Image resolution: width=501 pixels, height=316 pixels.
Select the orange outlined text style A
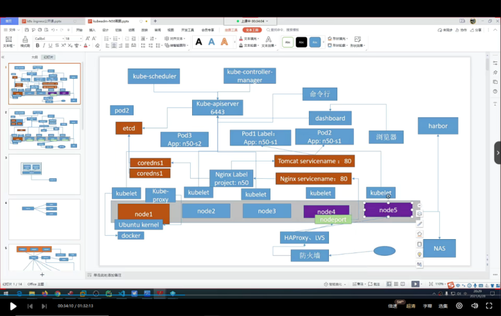point(224,42)
